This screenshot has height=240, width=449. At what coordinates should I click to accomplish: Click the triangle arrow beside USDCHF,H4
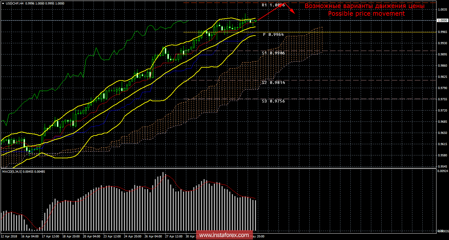(x=3, y=3)
